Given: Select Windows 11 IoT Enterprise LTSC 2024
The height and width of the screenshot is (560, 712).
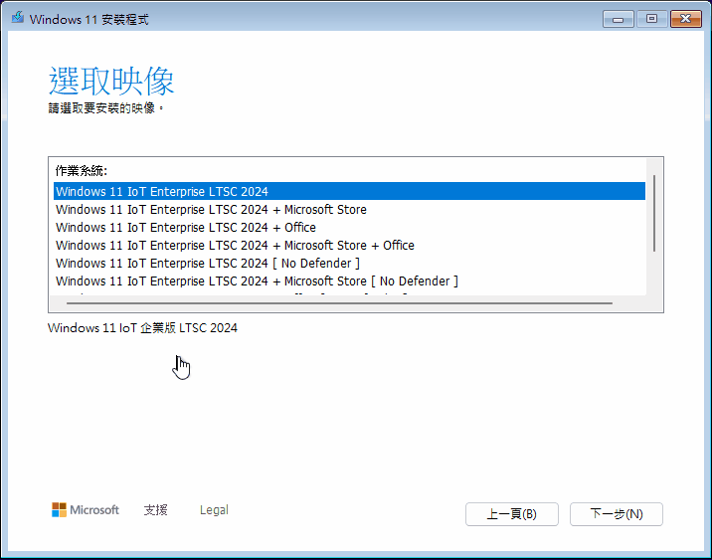Looking at the screenshot, I should (x=349, y=191).
